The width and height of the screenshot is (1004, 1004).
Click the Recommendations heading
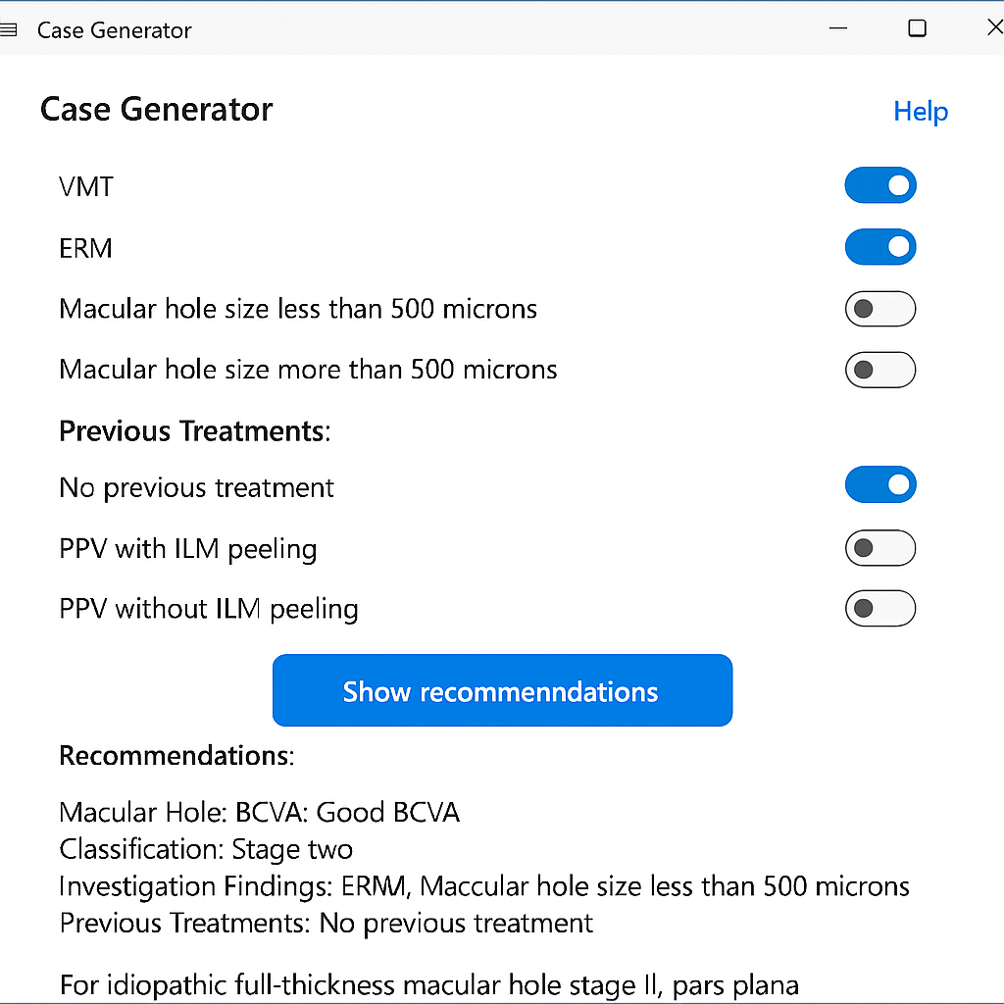[176, 756]
